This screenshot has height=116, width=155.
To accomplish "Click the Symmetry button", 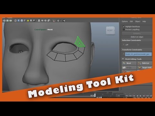I will [x=137, y=34].
